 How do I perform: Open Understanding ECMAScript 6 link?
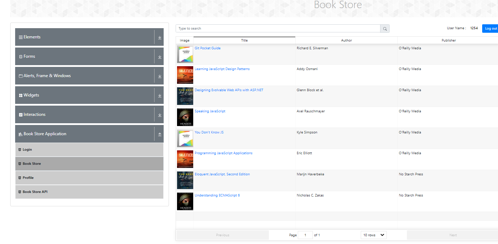tap(217, 195)
